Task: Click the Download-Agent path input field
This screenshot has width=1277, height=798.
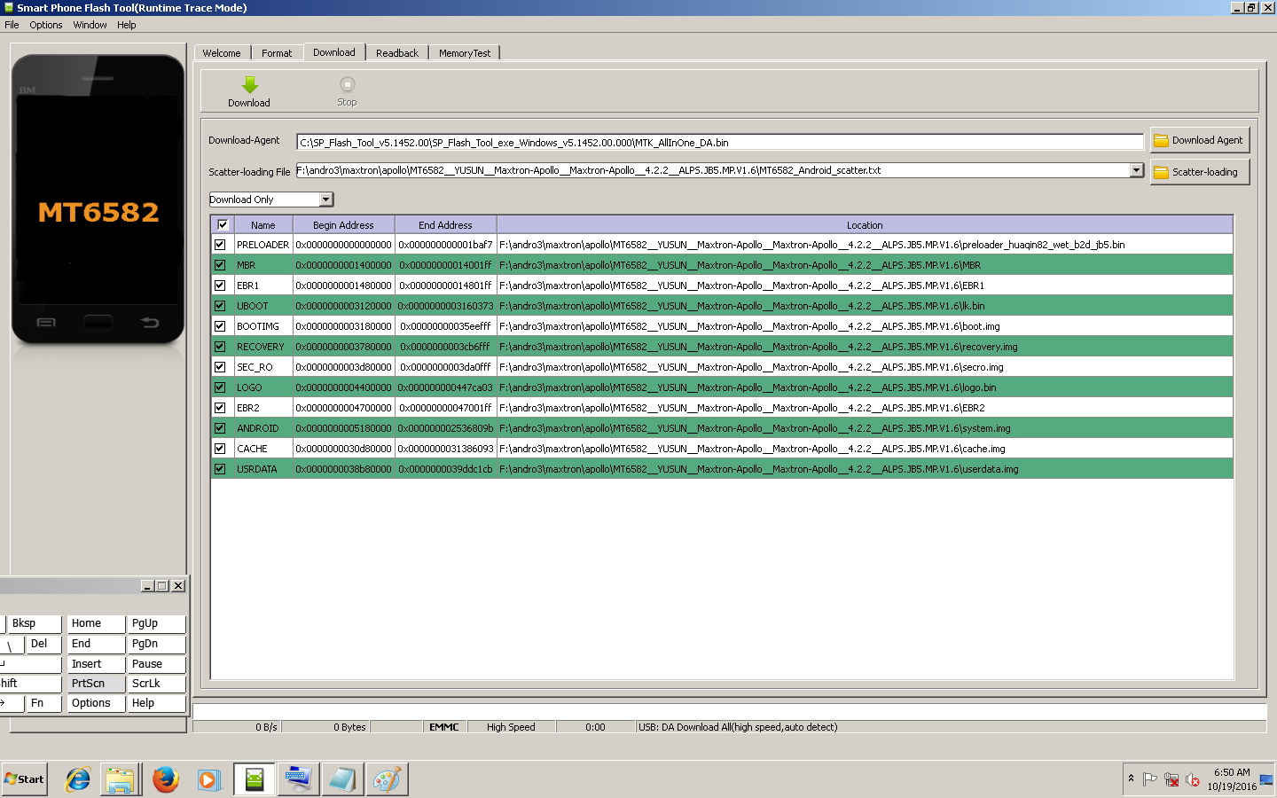Action: coord(720,142)
